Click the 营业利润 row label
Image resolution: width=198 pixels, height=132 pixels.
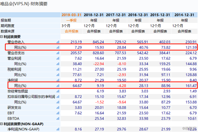14,59
